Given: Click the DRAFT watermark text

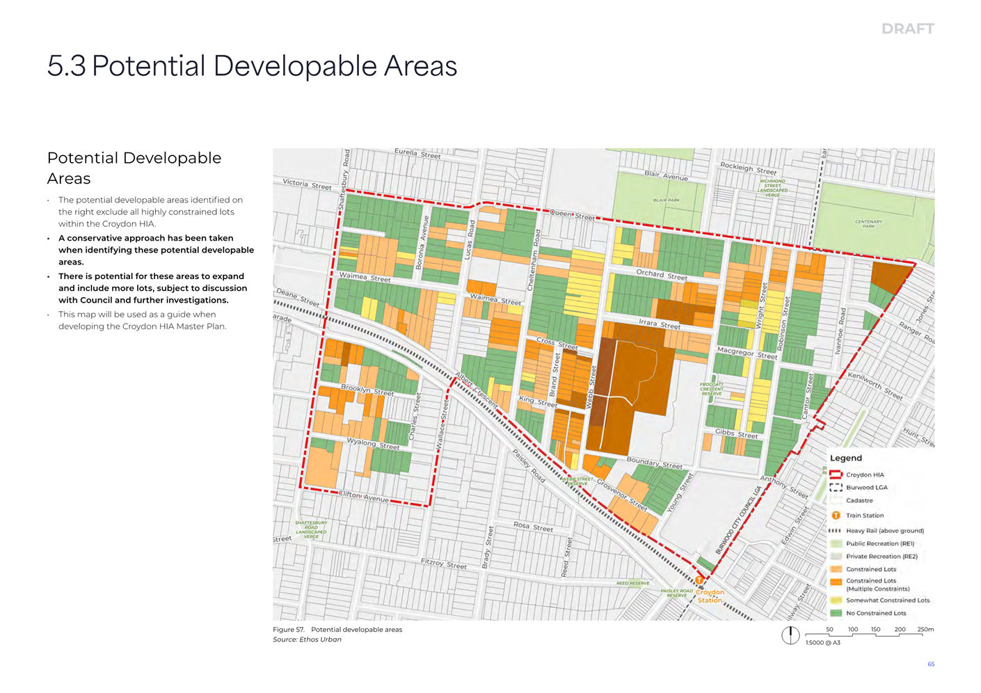Looking at the screenshot, I should [907, 29].
